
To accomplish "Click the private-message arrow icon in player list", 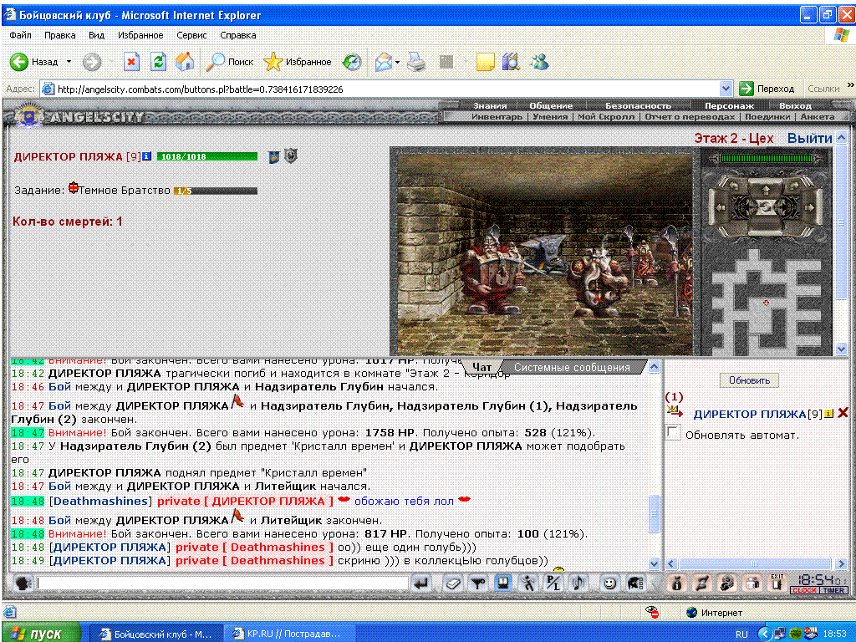I will coord(675,411).
